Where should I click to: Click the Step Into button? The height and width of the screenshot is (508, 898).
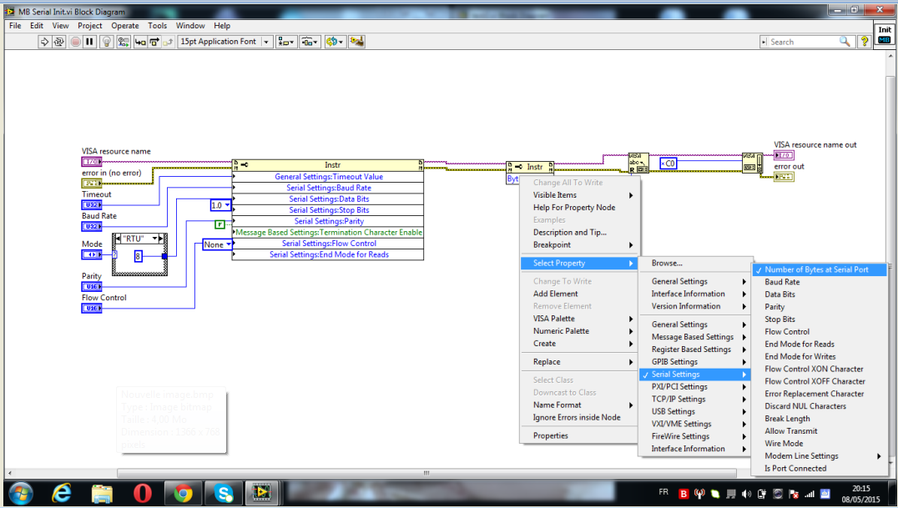(x=139, y=41)
